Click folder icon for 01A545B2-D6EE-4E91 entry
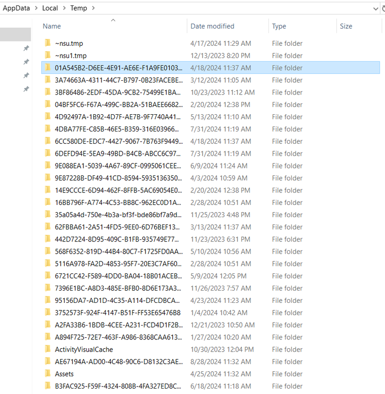This screenshot has width=385, height=394. pyautogui.click(x=48, y=67)
